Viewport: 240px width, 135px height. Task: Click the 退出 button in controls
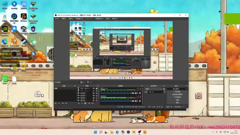[177, 103]
